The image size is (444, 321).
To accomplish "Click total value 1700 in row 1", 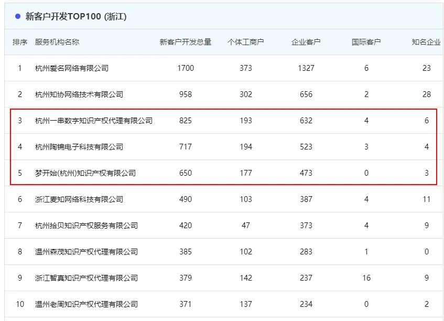I will (186, 68).
